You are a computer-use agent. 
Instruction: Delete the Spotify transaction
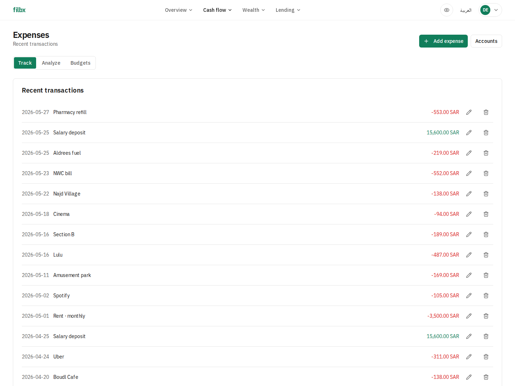(486, 296)
